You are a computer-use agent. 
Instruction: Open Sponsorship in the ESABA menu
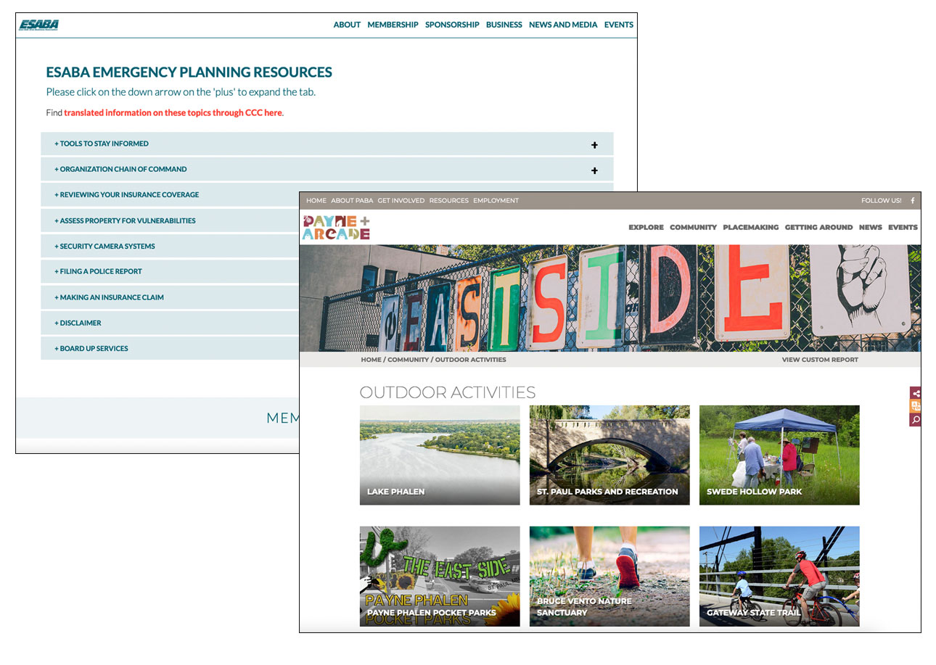452,25
